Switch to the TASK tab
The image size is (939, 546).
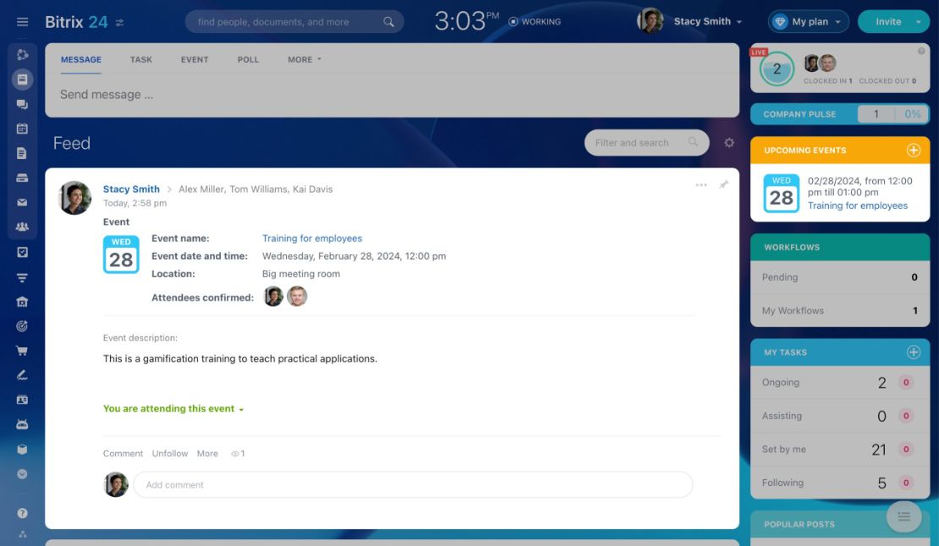point(140,60)
